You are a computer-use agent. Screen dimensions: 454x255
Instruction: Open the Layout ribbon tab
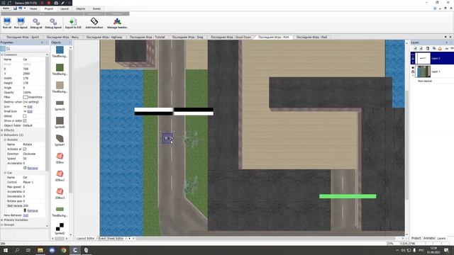click(x=65, y=8)
